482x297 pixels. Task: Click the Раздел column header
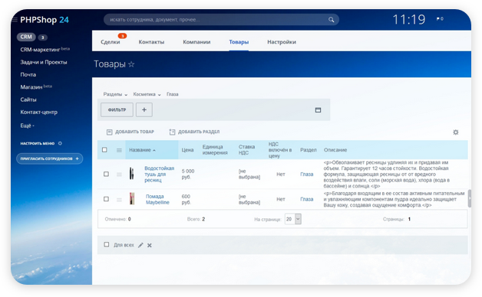(309, 150)
